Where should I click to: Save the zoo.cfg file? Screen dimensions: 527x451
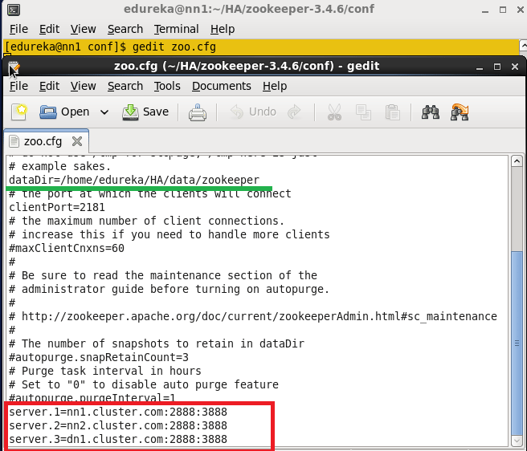pyautogui.click(x=146, y=112)
